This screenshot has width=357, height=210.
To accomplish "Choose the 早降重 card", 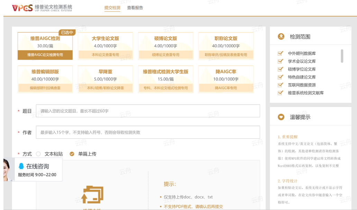I will click(106, 79).
